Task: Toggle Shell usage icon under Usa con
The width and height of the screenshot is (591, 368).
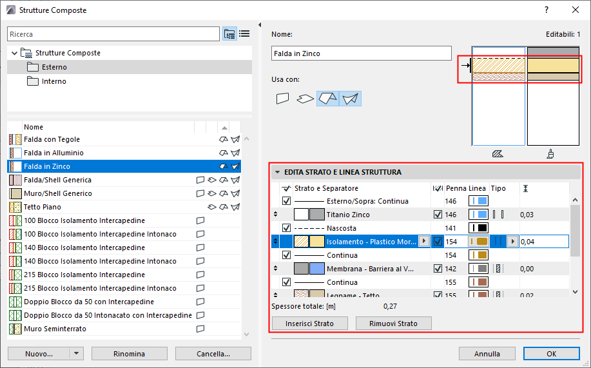Action: coord(350,99)
